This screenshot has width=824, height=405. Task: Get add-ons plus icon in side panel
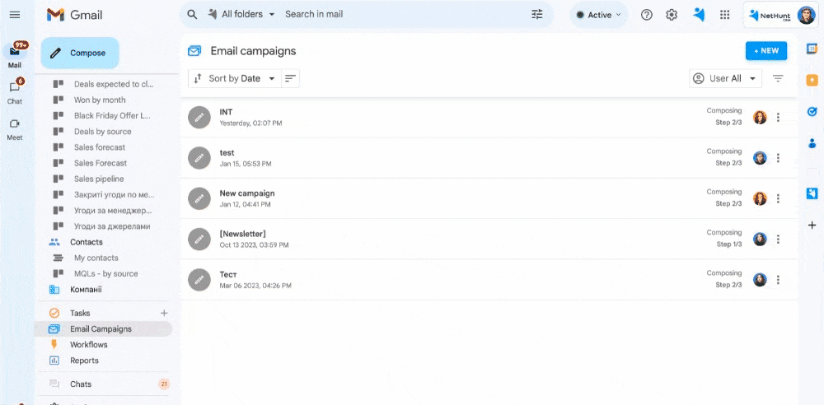(812, 226)
